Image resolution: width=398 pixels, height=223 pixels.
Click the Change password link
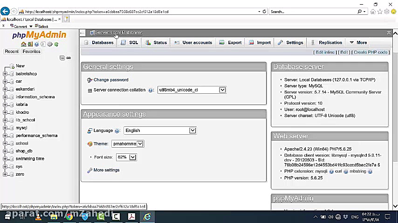111,80
